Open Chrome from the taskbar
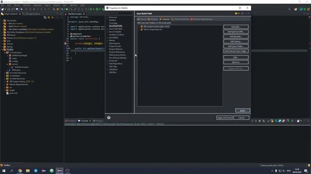 click(20, 171)
